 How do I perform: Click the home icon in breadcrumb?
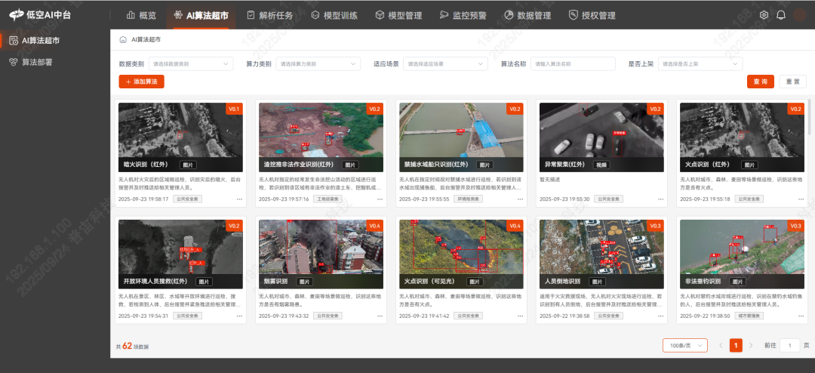123,39
